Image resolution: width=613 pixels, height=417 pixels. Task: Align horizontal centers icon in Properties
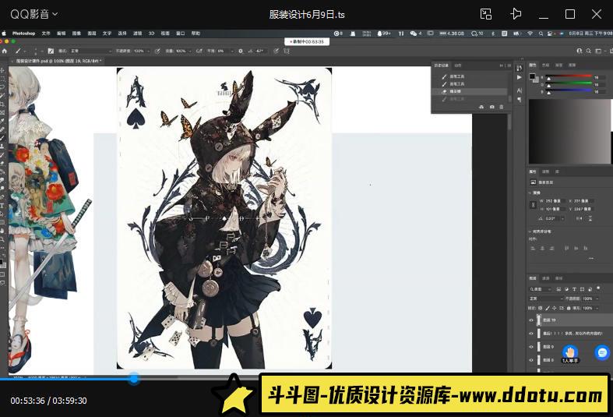[x=542, y=249]
